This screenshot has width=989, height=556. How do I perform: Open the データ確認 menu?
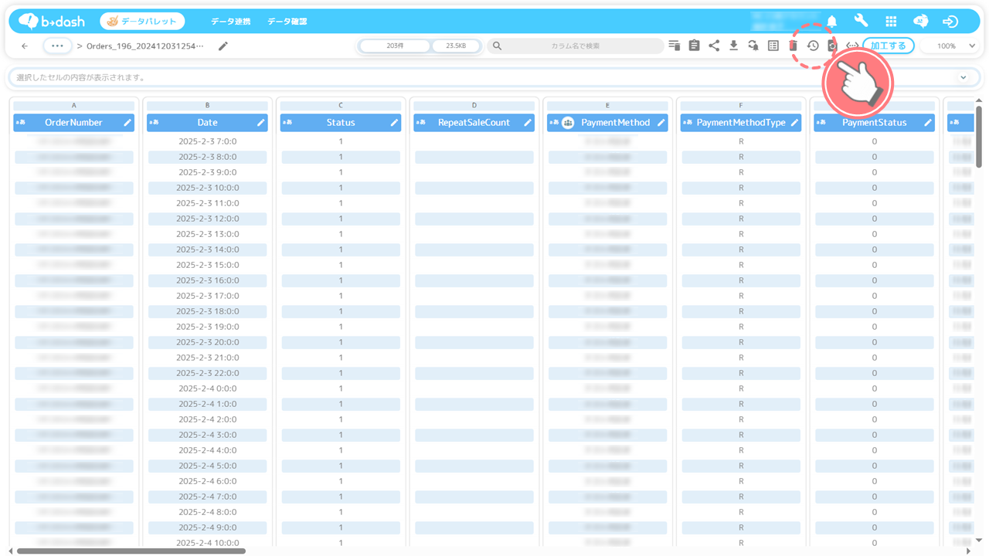[x=286, y=22]
